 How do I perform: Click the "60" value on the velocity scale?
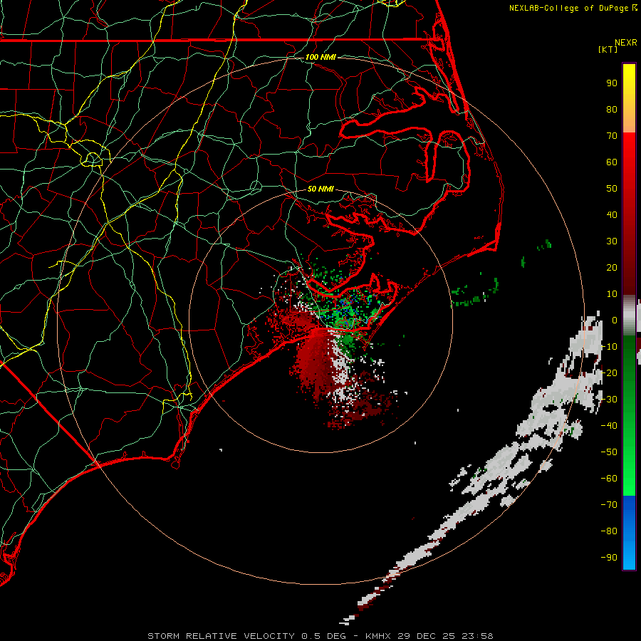click(x=612, y=162)
